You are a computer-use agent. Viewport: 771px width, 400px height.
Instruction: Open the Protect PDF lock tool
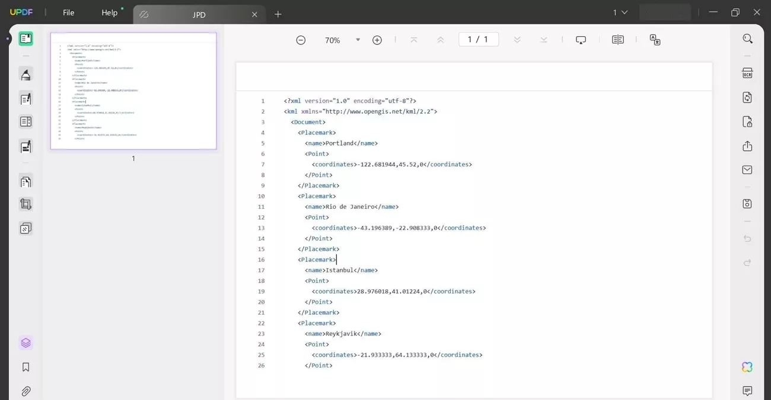[x=747, y=122]
